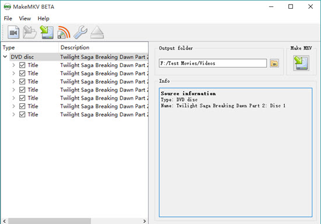Click the Save selected titles toolbar icon
Screen dimensions: 321x224
pos(47,32)
